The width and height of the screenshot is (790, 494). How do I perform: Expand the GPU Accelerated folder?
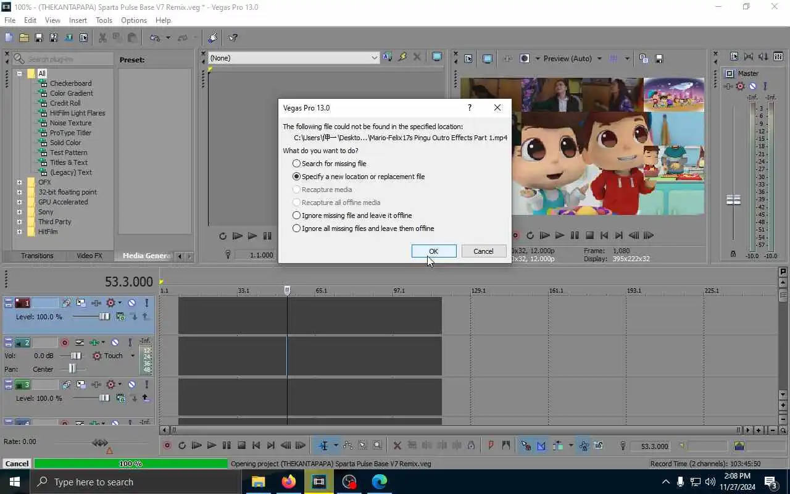click(19, 202)
